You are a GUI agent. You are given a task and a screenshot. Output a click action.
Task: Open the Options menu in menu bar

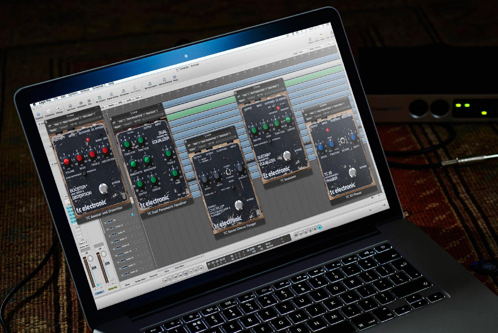[x=73, y=94]
